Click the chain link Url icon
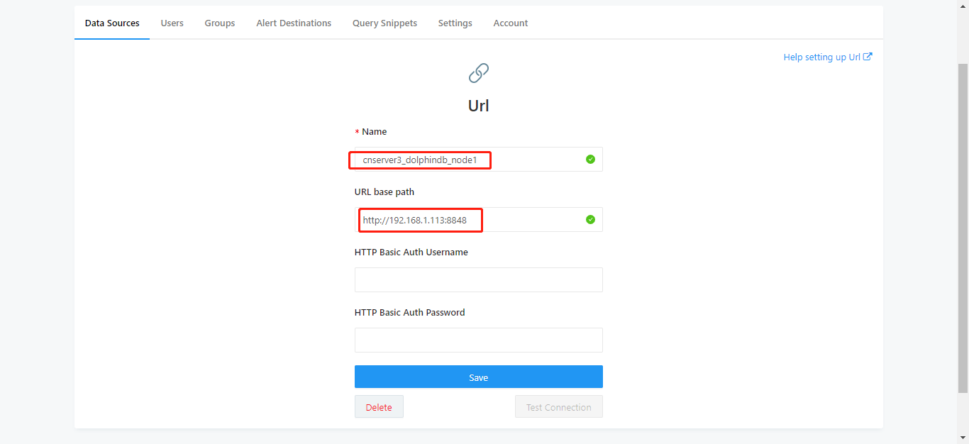 479,73
